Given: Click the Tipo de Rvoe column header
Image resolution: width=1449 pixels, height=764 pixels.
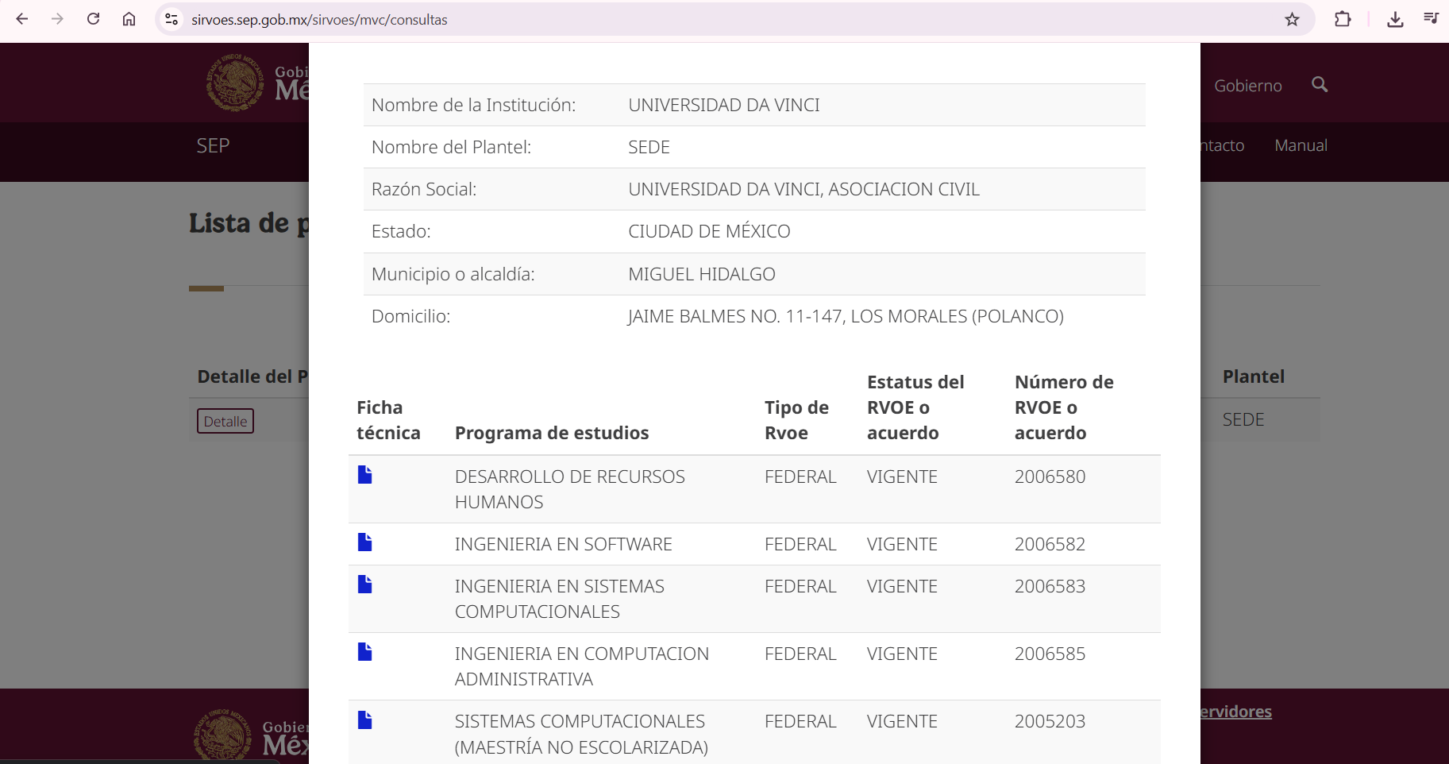Looking at the screenshot, I should (796, 420).
